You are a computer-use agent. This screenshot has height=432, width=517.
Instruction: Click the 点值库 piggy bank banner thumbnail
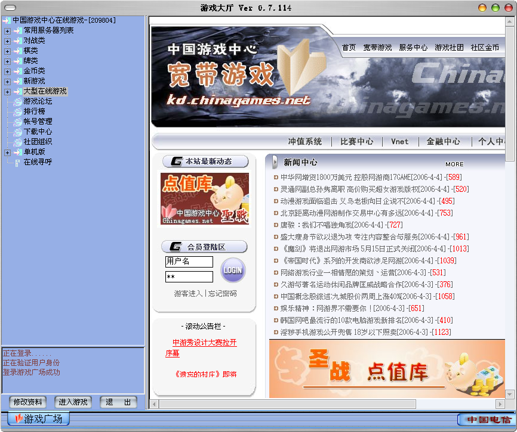point(205,199)
